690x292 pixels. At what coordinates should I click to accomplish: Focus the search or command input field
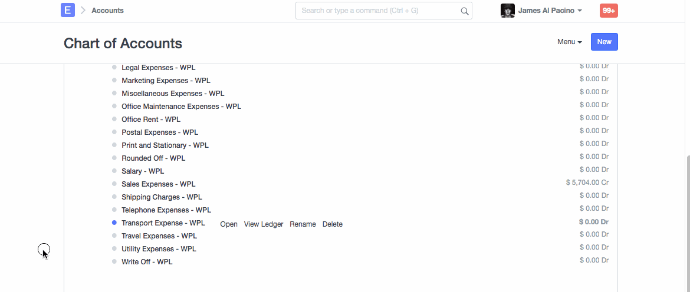377,11
